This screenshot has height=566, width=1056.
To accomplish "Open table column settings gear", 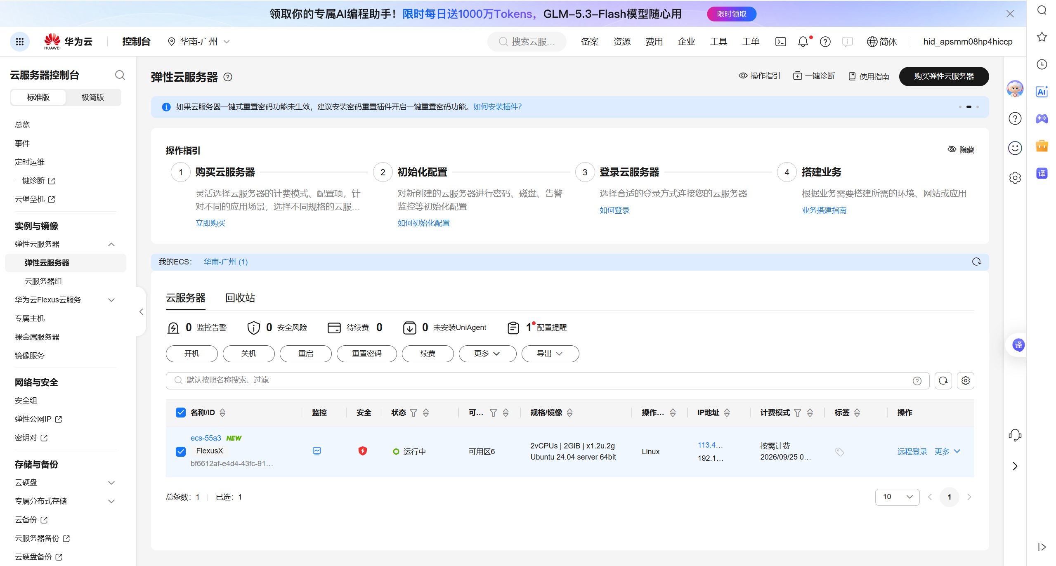I will pos(965,380).
